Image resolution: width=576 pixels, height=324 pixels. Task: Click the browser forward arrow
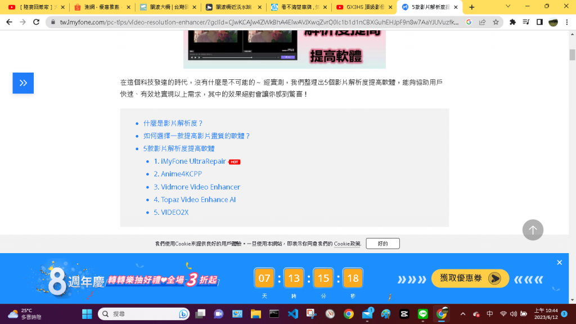[22, 22]
